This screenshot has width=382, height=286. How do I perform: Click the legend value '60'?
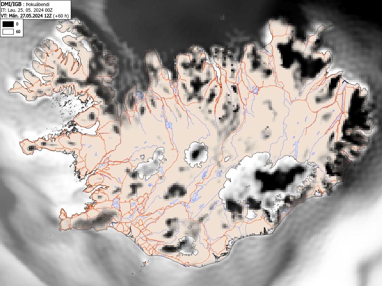pos(18,32)
